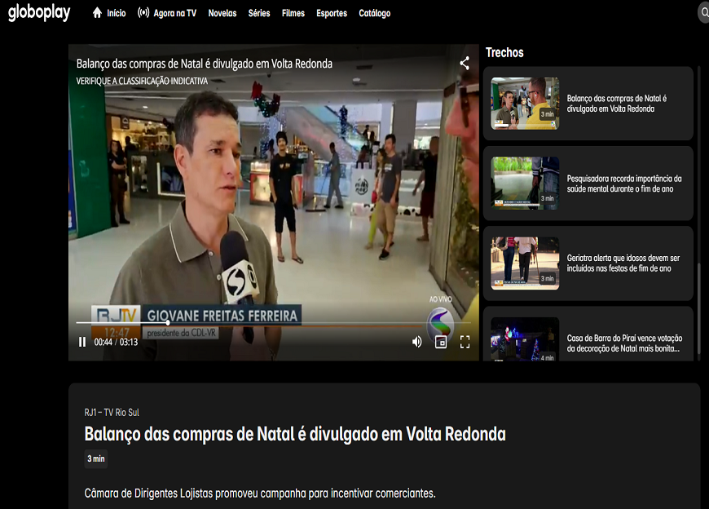
Task: Select 'Geriatra alerta que idosos devem ser incluídos' title
Action: point(623,263)
